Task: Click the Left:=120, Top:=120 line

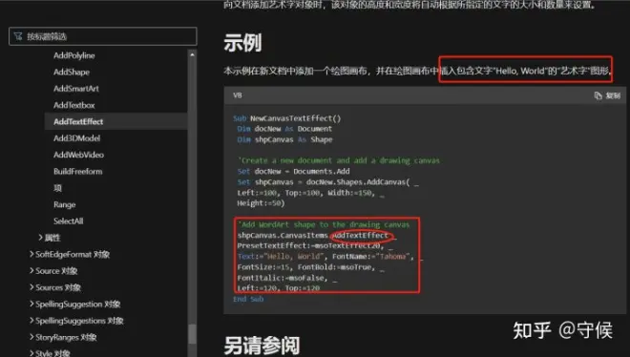Action: [x=279, y=288]
